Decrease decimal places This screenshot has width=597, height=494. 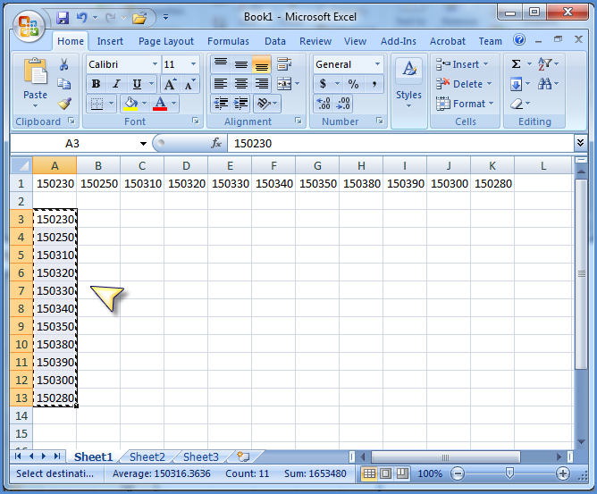pos(343,103)
